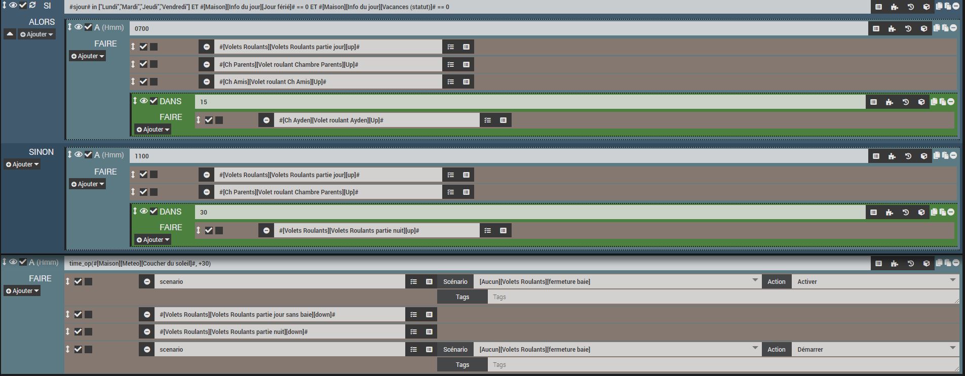Click the cube icon on the SI condition row
Image resolution: width=965 pixels, height=376 pixels.
click(927, 7)
